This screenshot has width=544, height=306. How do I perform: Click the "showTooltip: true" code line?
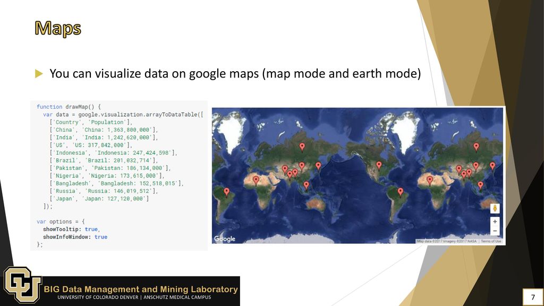point(72,229)
